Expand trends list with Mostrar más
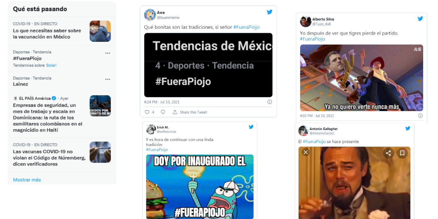 pos(27,180)
